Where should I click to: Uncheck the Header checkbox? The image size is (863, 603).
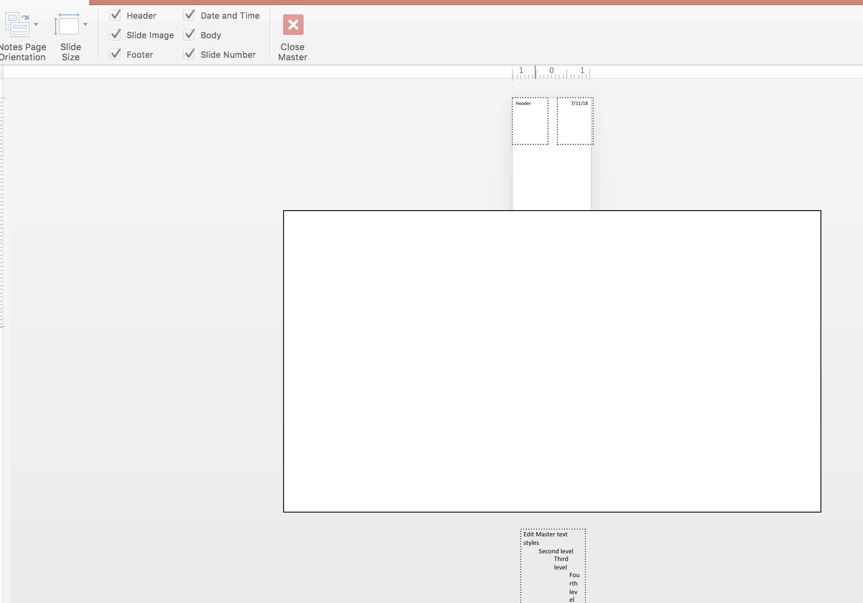[x=115, y=15]
